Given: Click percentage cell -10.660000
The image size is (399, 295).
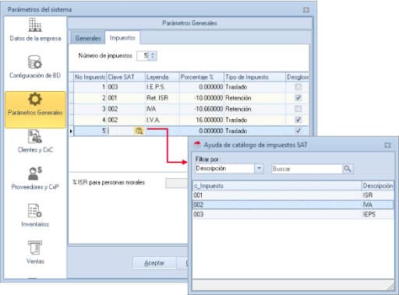Looking at the screenshot, I should (202, 109).
